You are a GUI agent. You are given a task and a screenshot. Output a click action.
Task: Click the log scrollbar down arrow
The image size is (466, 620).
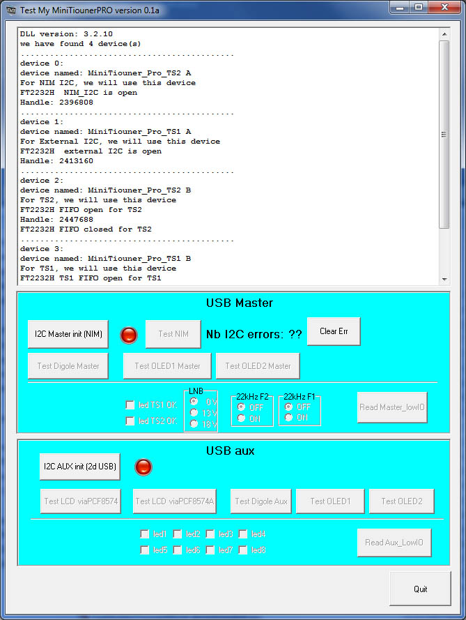[444, 279]
